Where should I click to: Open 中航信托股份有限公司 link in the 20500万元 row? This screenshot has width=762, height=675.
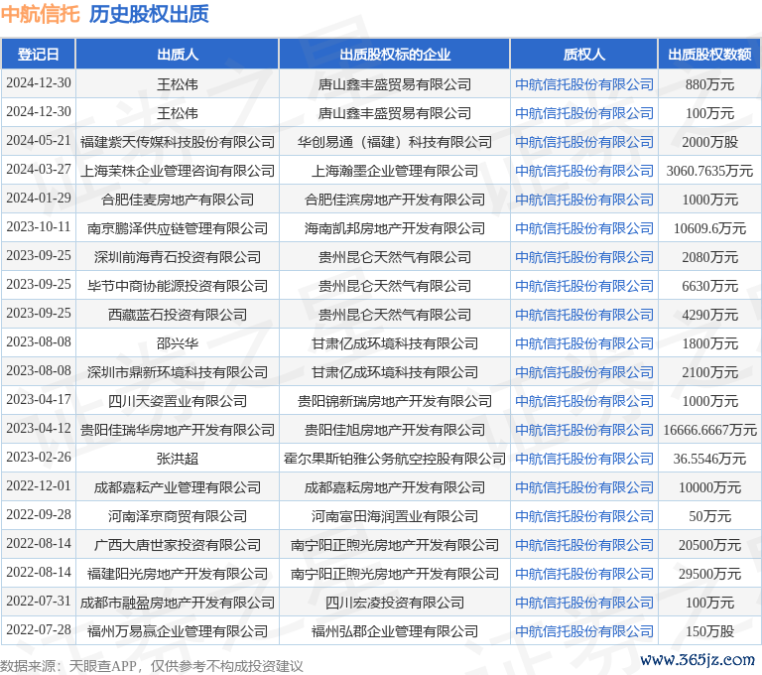click(584, 545)
